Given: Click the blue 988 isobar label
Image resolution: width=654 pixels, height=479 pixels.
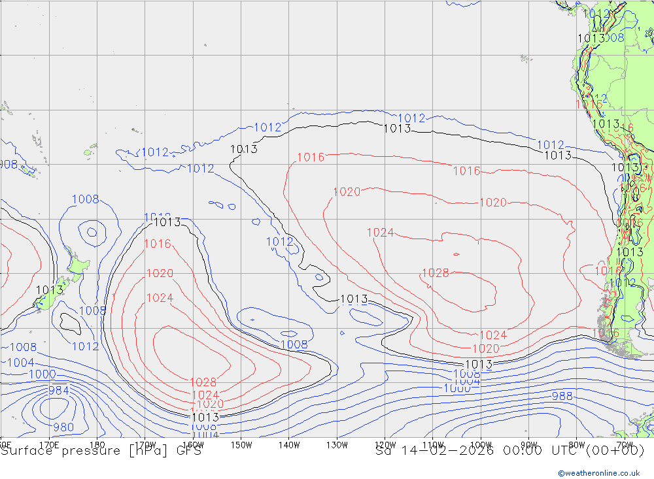Looking at the screenshot, I should (562, 396).
